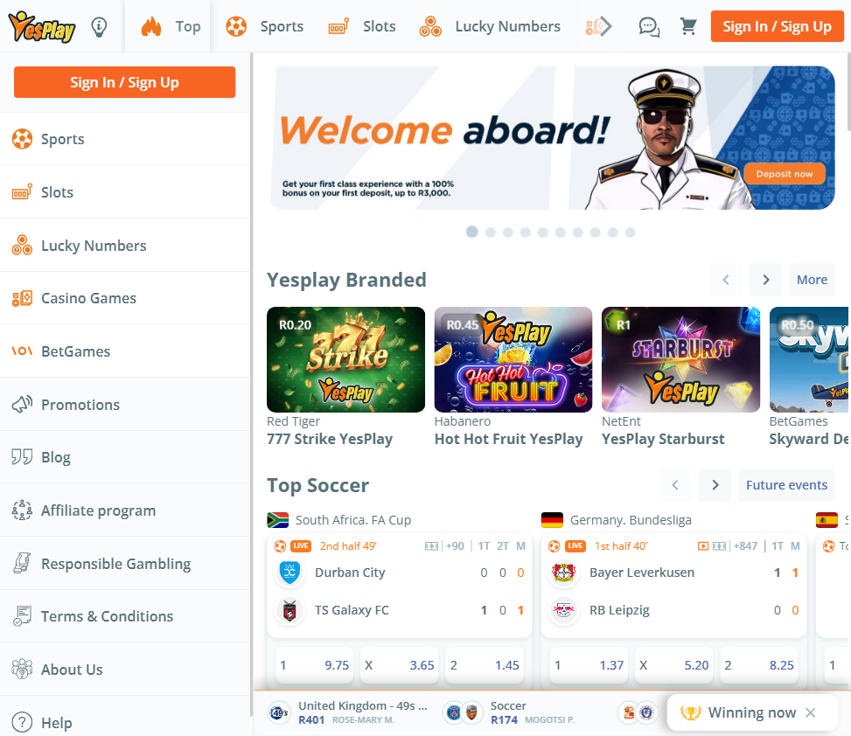Click the RB Leipzig team crest
The image size is (851, 736).
click(564, 610)
